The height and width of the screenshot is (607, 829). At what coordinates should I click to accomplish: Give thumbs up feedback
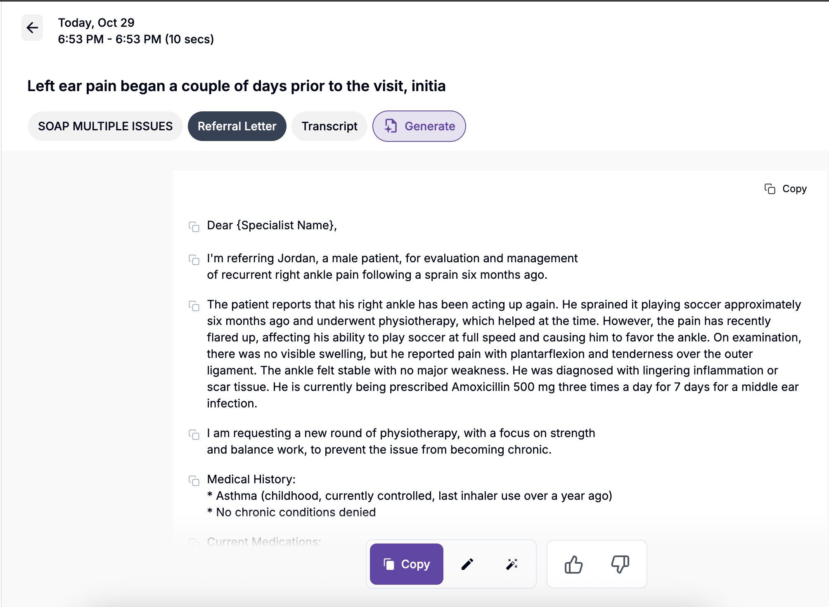(573, 564)
